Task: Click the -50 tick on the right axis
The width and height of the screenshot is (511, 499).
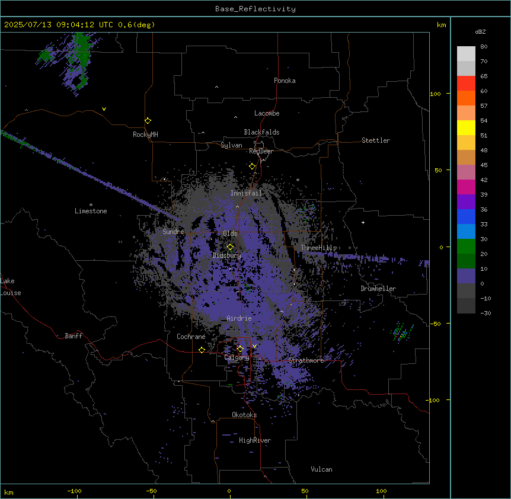Action: [x=435, y=324]
